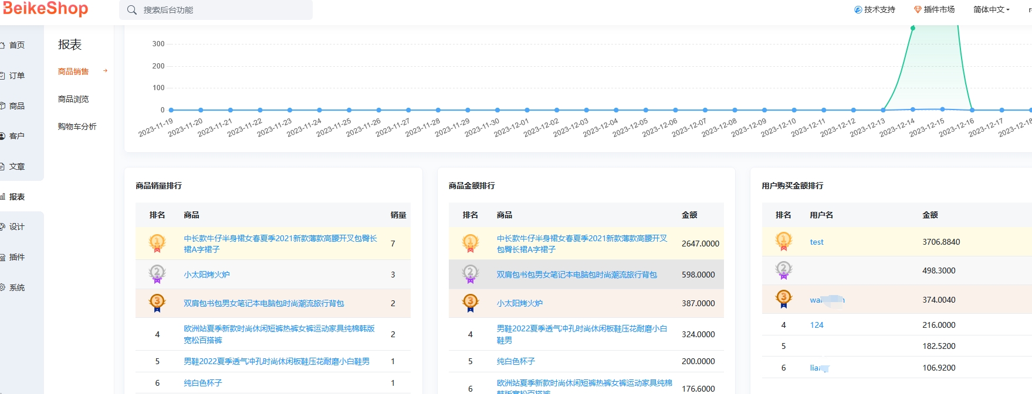Open the 简体中文 language dropdown
Screen dimensions: 1032x394
(992, 9)
